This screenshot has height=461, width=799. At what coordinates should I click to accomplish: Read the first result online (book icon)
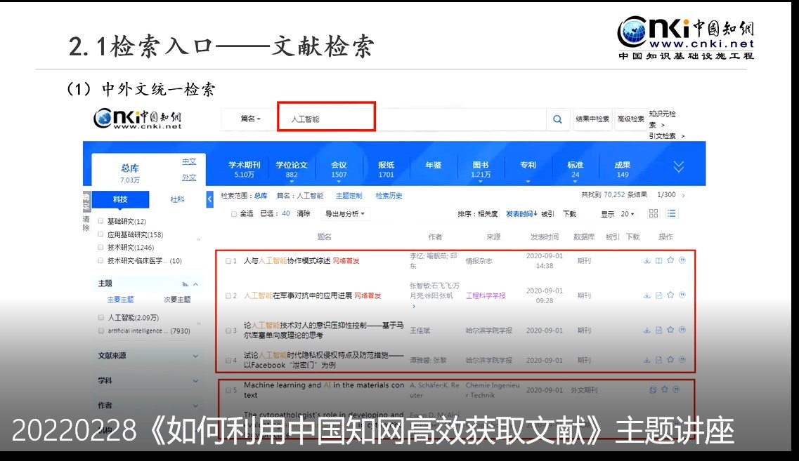pyautogui.click(x=658, y=260)
